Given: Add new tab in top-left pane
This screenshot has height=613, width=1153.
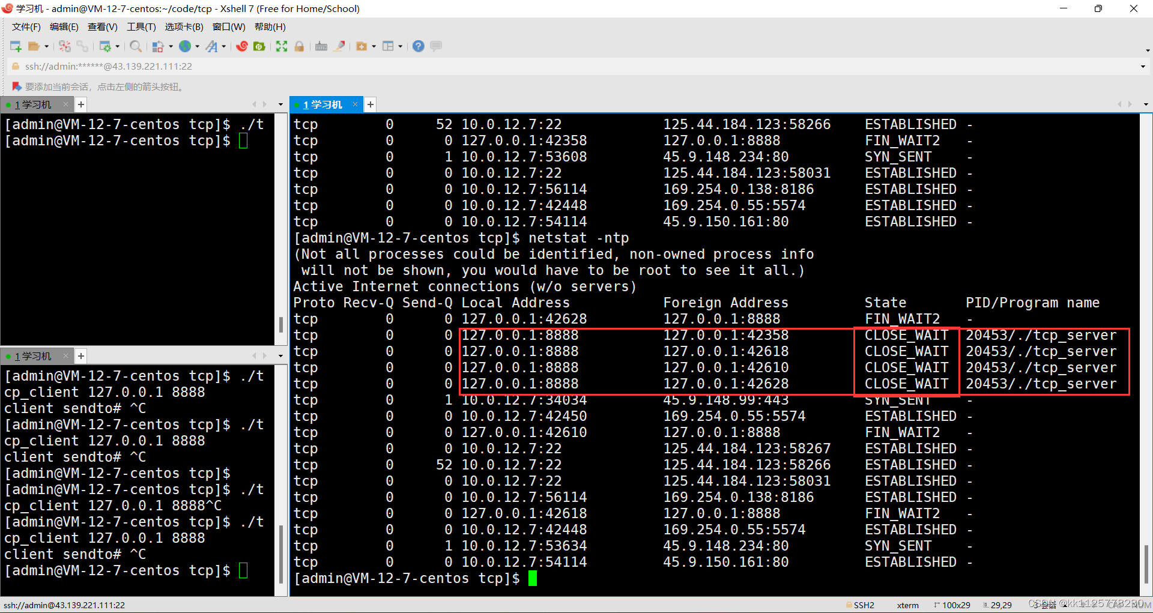Looking at the screenshot, I should (x=81, y=104).
